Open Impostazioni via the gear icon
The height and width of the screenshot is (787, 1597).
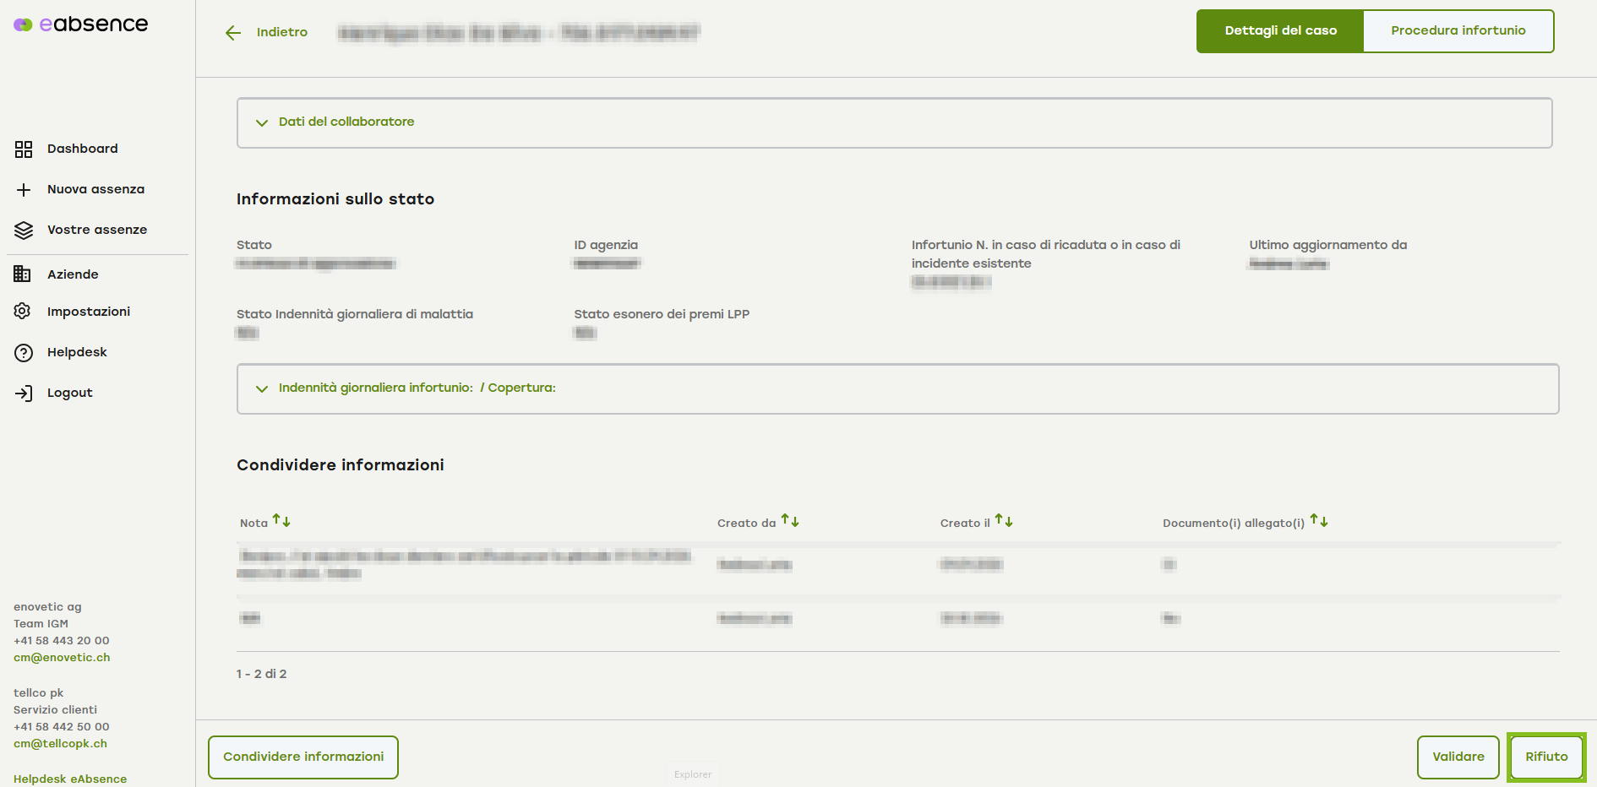23,312
